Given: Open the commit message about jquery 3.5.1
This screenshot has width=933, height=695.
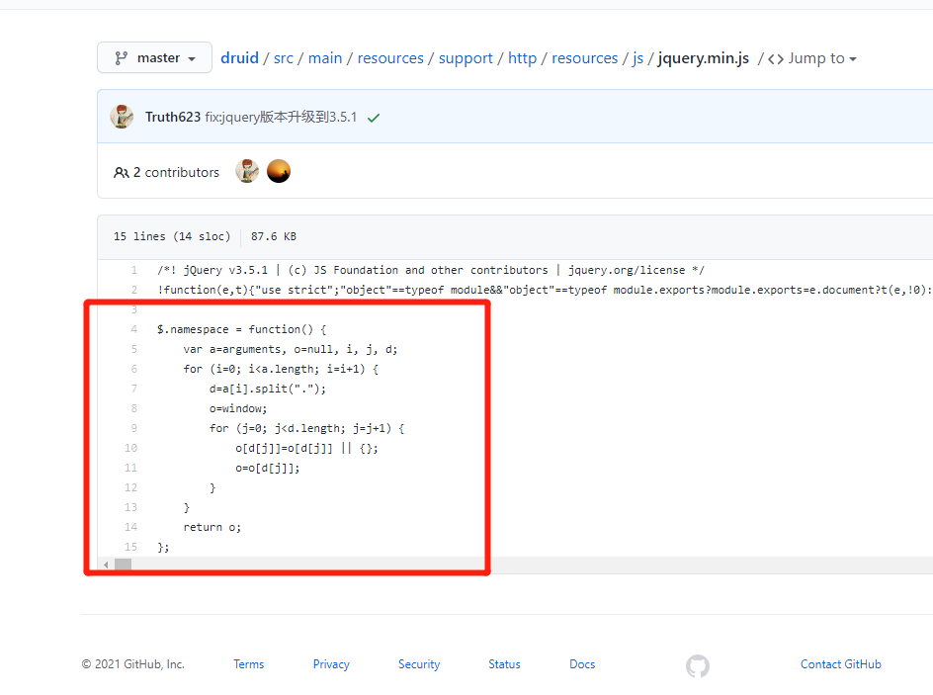Looking at the screenshot, I should point(281,117).
